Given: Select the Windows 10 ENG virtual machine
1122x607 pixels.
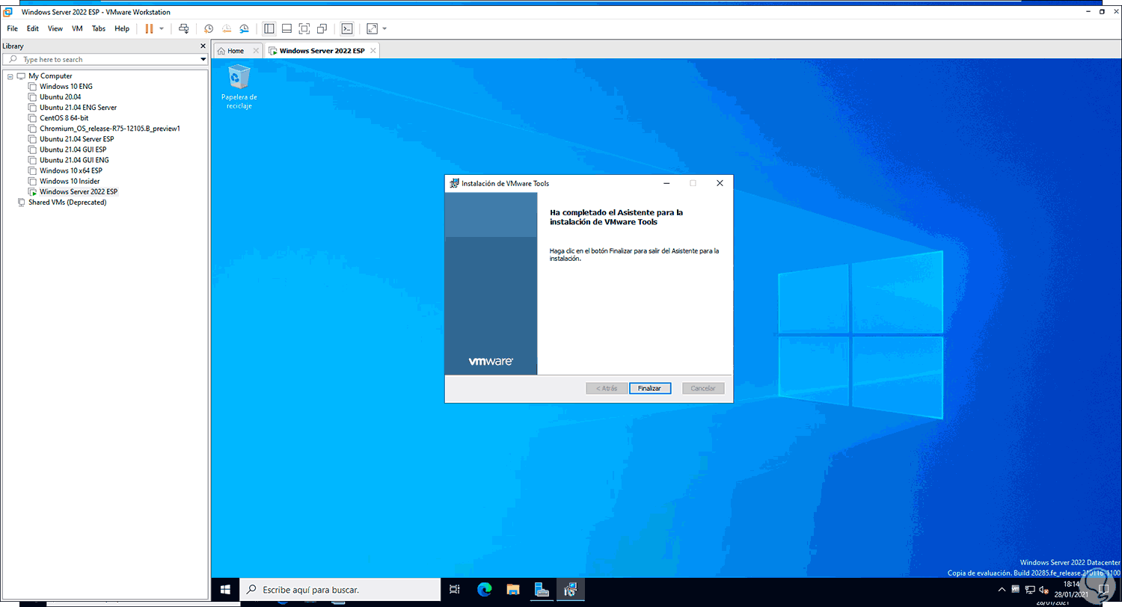Looking at the screenshot, I should click(66, 87).
